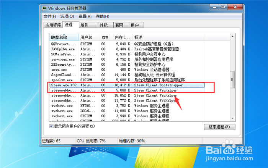Click the Realtek高清晰音频管理器 description
The width and height of the screenshot is (268, 168).
point(157,49)
